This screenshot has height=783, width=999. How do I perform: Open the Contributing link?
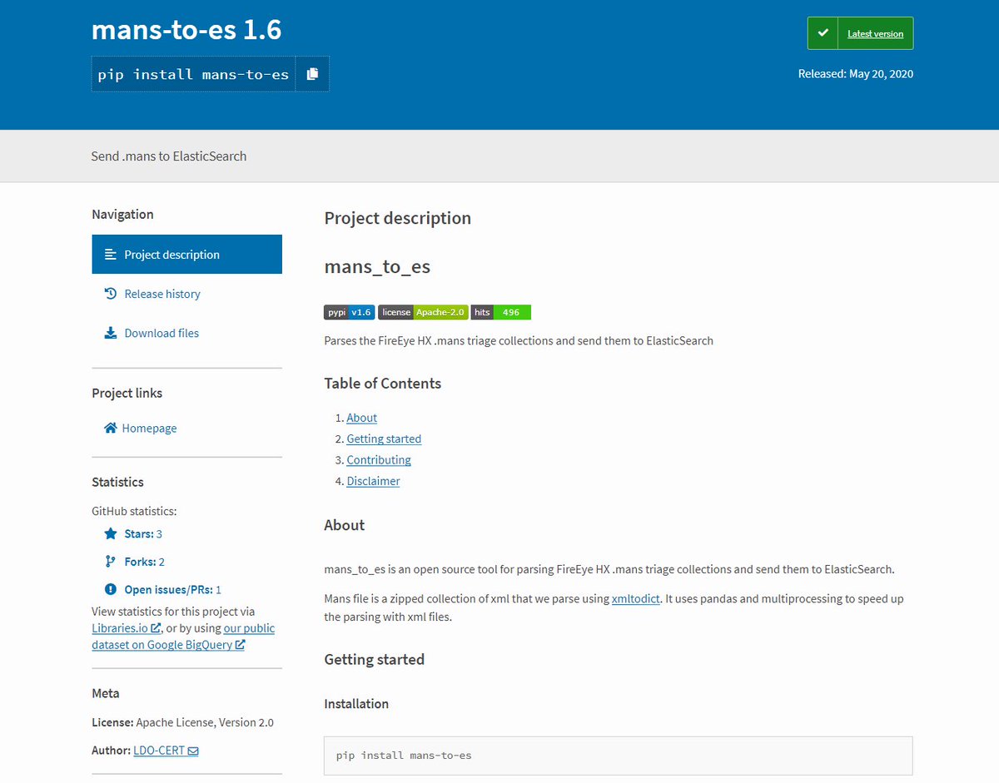(379, 459)
